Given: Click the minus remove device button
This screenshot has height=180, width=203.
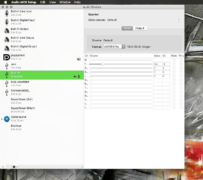Looking at the screenshot, I should [x=3, y=167].
